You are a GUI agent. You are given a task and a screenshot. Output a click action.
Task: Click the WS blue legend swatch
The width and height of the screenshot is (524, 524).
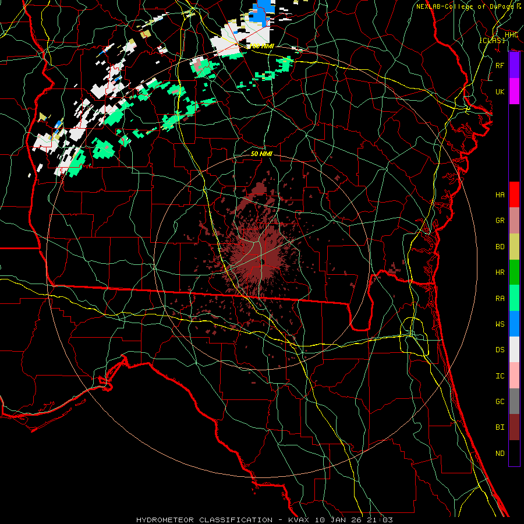pos(514,324)
